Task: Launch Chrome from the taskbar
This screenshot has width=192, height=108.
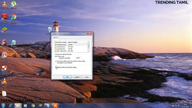Action: [x=33, y=106]
